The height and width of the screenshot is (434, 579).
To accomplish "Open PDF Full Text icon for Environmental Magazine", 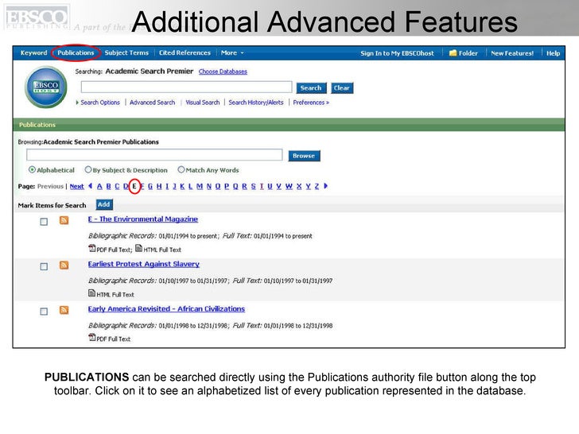I will click(x=92, y=248).
